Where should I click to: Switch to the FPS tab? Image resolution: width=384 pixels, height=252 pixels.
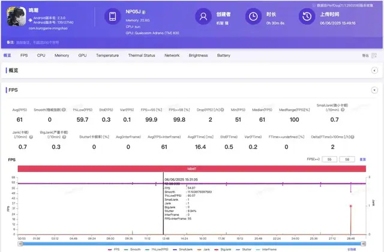(x=24, y=55)
